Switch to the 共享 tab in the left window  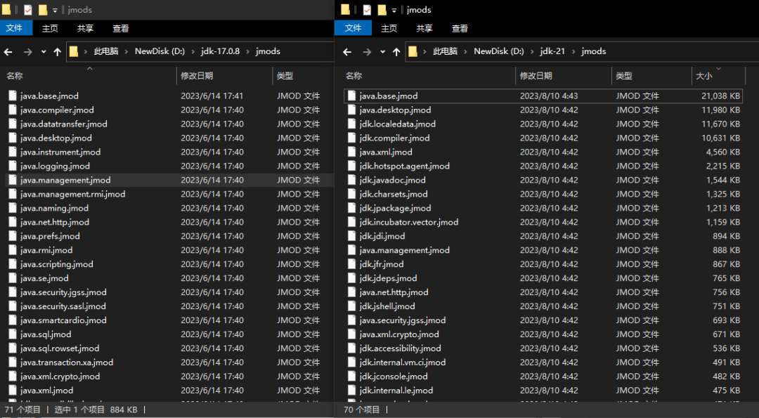coord(84,28)
